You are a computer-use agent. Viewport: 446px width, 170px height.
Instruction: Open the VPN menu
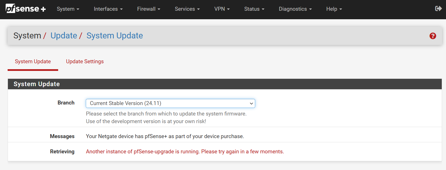[x=222, y=9]
